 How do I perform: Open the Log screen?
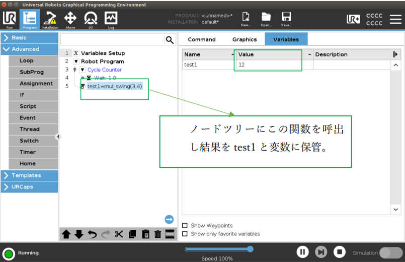point(111,20)
